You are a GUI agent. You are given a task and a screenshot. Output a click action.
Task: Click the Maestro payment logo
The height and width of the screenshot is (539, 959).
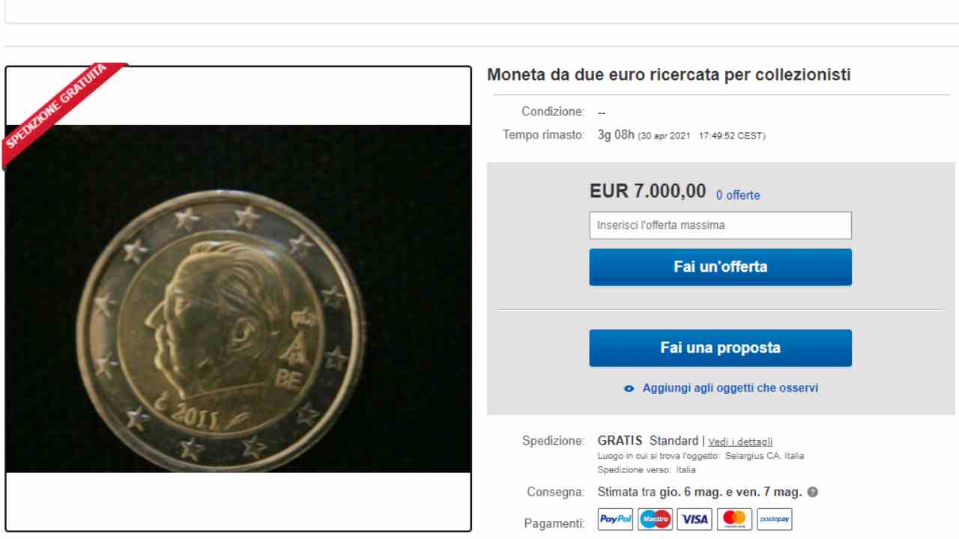(656, 519)
